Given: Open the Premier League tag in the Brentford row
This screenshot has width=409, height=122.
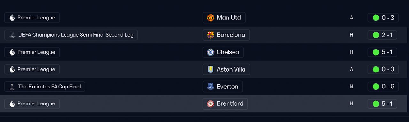Looking at the screenshot, I should point(32,104).
